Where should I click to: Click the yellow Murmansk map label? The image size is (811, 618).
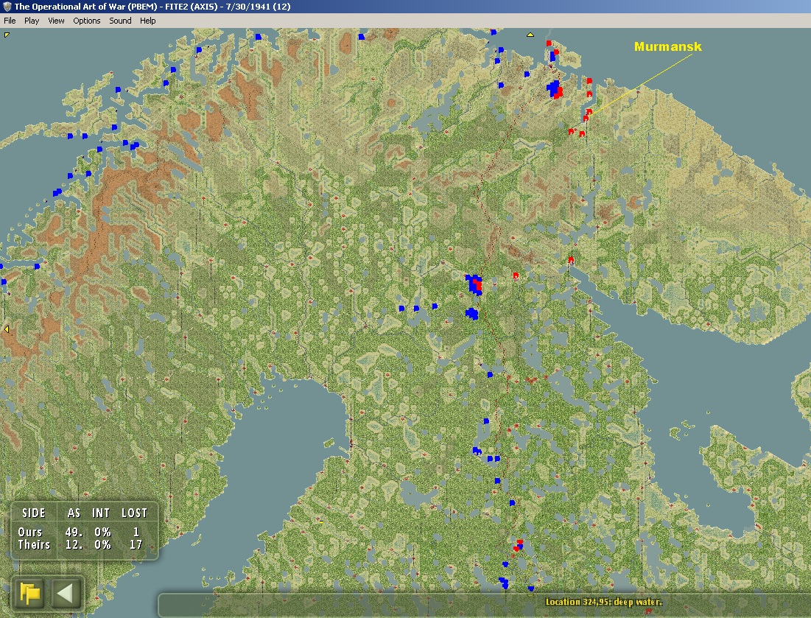[667, 46]
